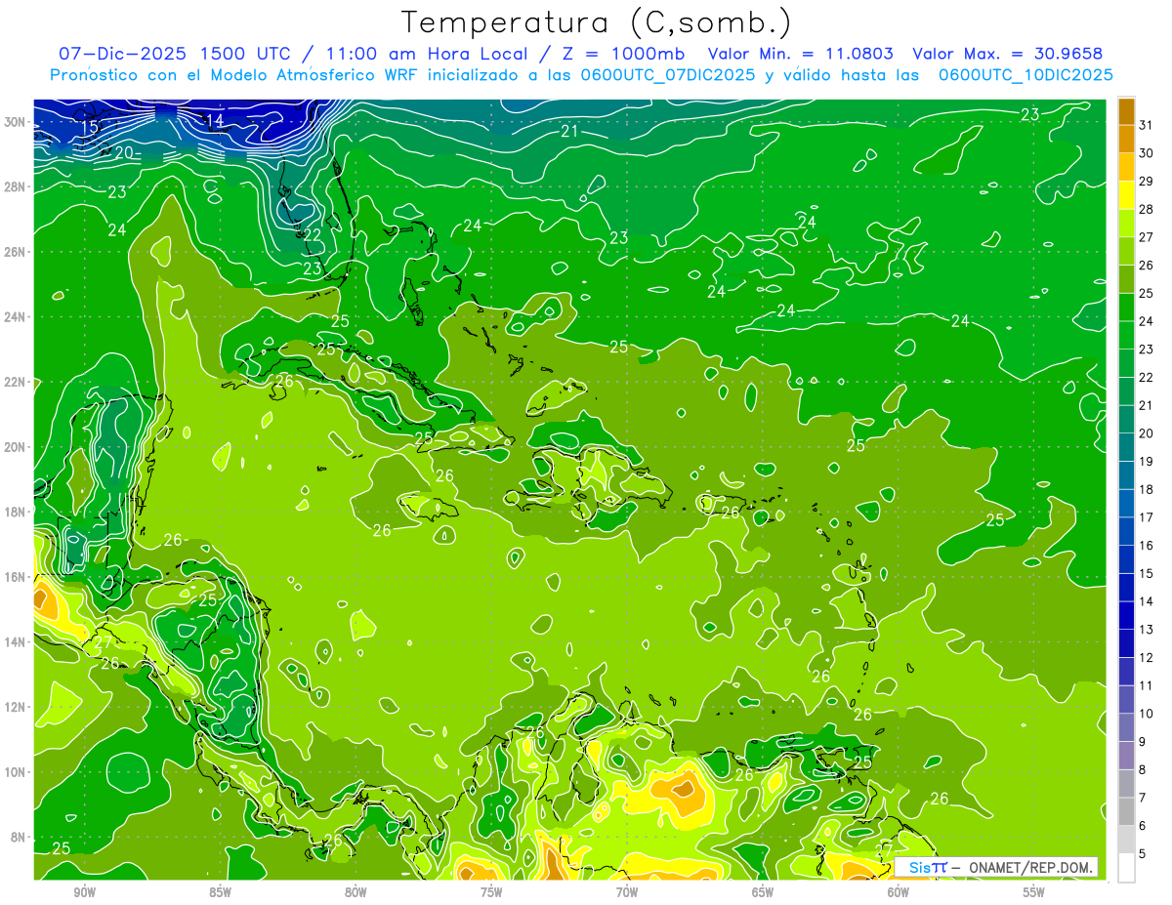1172x905 pixels.
Task: Click the legend scale value 5
Action: coord(1143,853)
